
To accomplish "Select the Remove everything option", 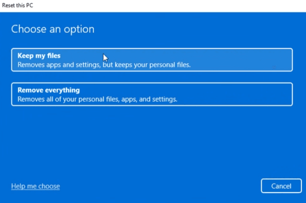I will tap(152, 94).
